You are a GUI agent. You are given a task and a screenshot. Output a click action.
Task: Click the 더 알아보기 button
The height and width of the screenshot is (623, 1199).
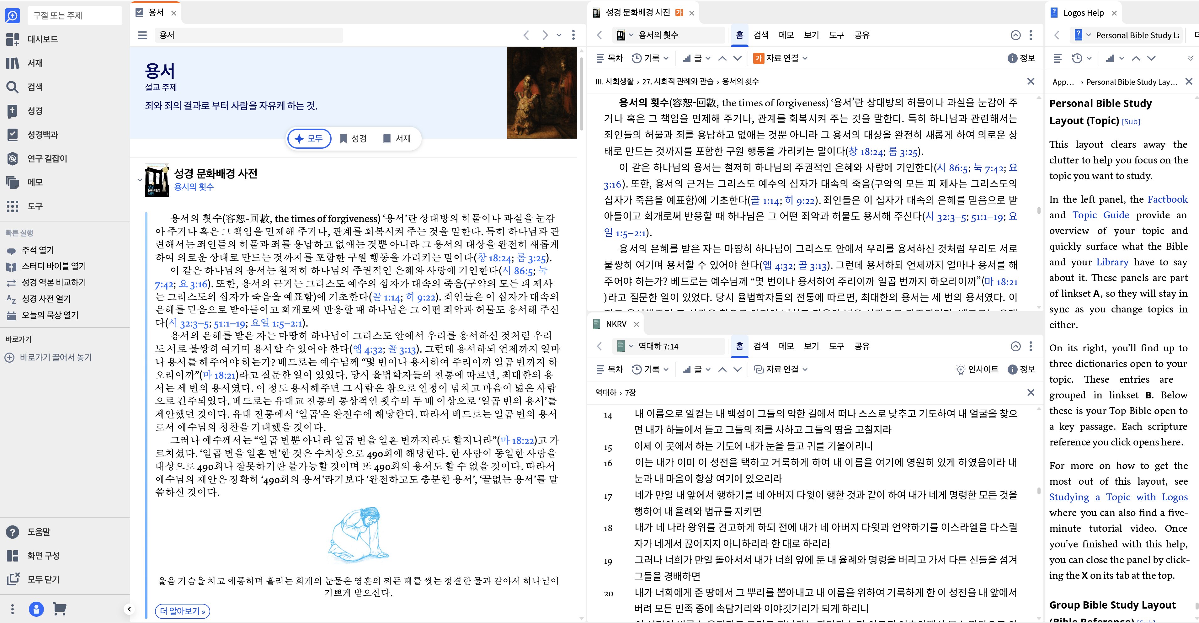coord(183,611)
